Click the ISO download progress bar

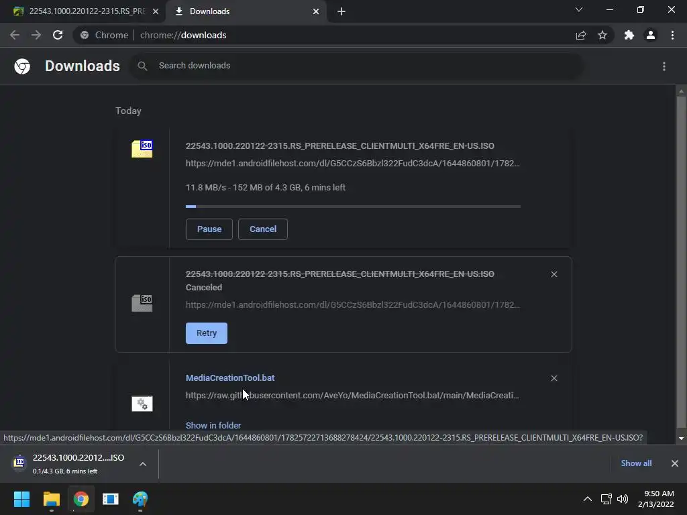(353, 207)
